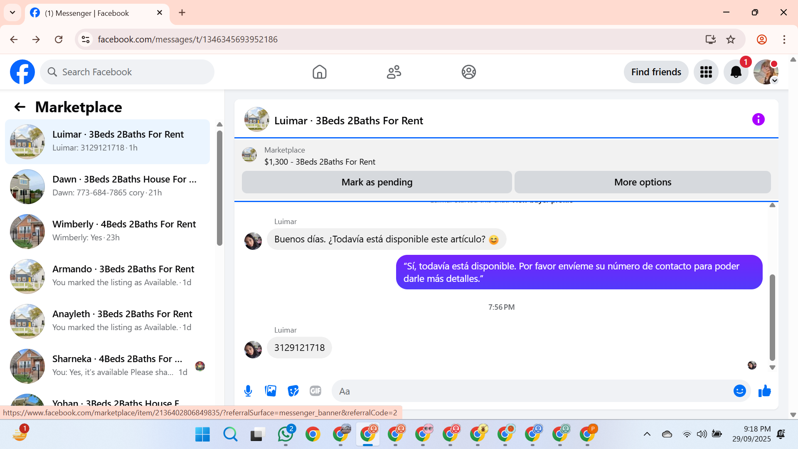Click the Luimar chat title in header
Viewport: 798px width, 449px height.
coord(348,121)
